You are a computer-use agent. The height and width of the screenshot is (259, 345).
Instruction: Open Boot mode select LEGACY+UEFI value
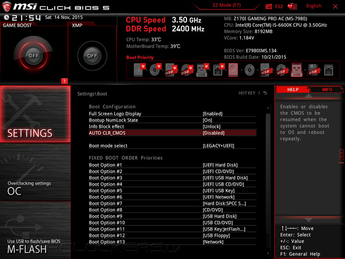218,146
